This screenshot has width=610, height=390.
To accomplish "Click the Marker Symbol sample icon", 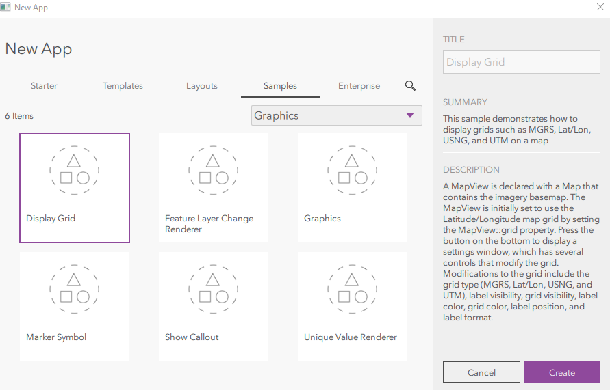I will 74,289.
